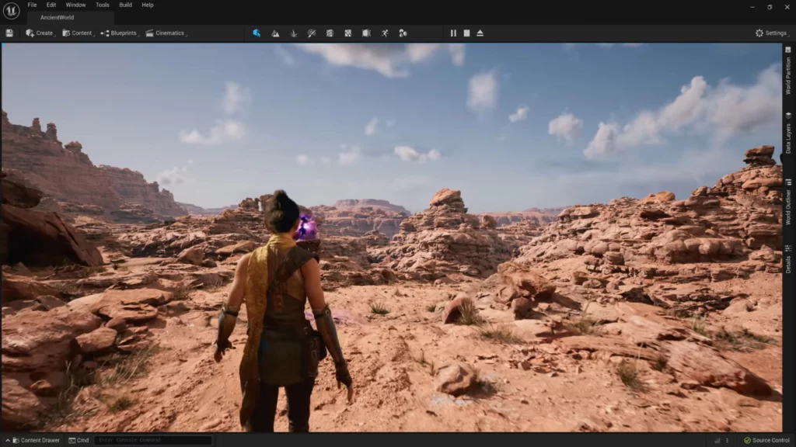Open the Content Drawer
The image size is (796, 447).
pyautogui.click(x=36, y=440)
